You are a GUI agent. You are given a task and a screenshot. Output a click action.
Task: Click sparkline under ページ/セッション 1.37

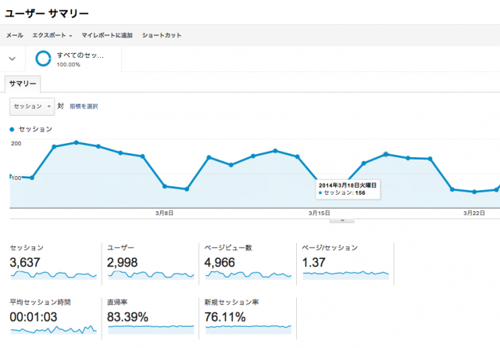(346, 275)
